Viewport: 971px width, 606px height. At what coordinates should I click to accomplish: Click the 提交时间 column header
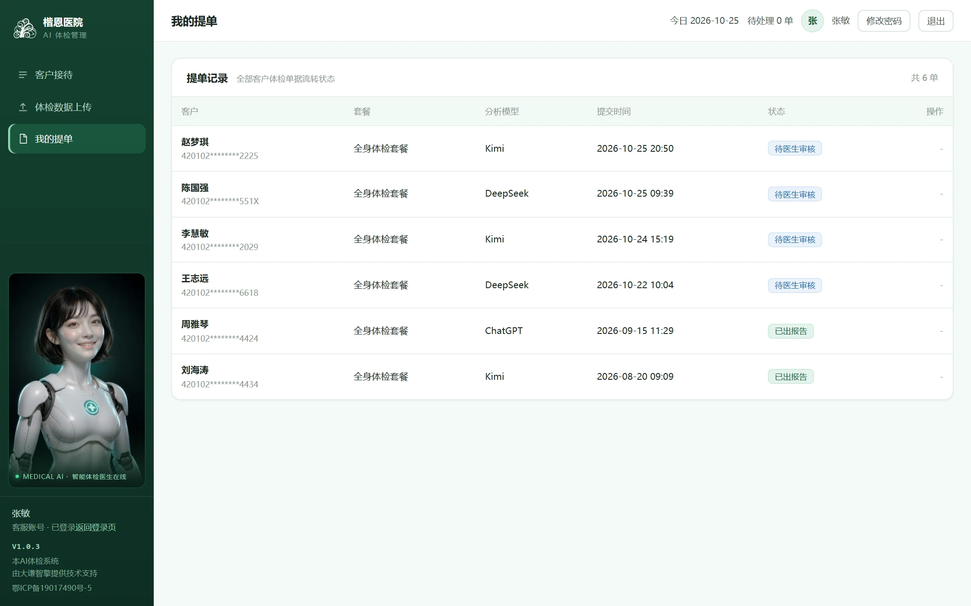[x=614, y=111]
